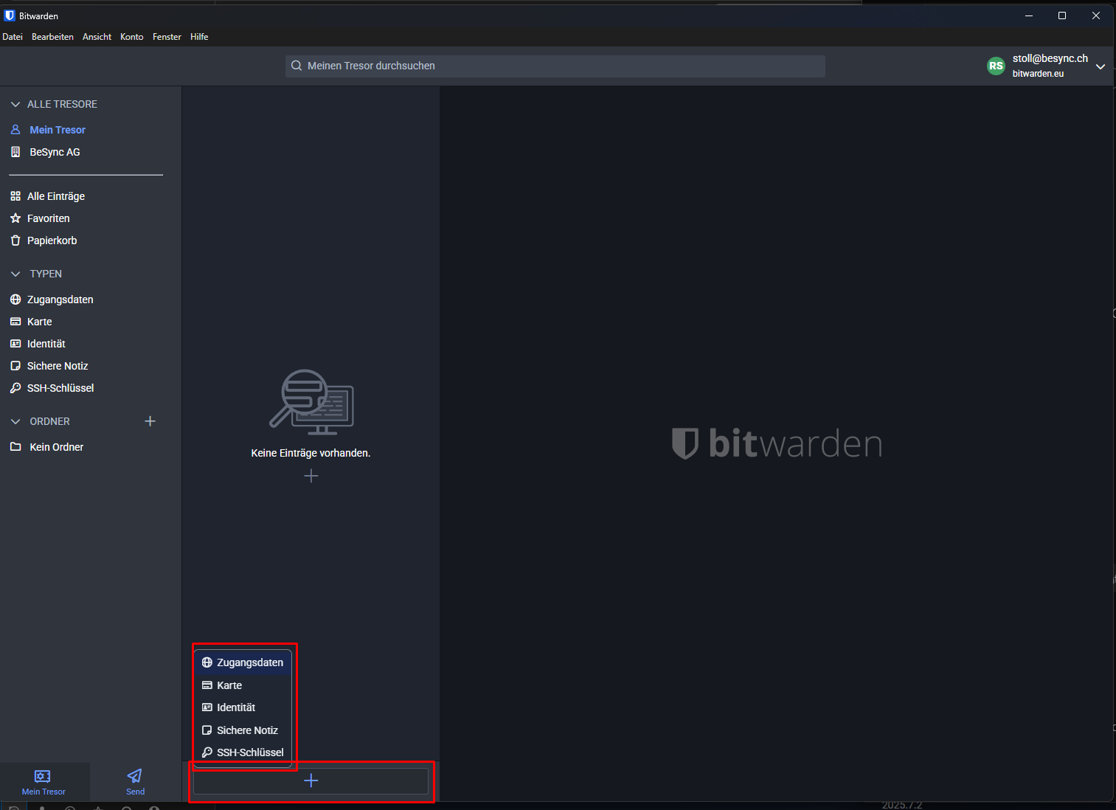Show Favoriten starred entries
1116x810 pixels.
(x=48, y=218)
